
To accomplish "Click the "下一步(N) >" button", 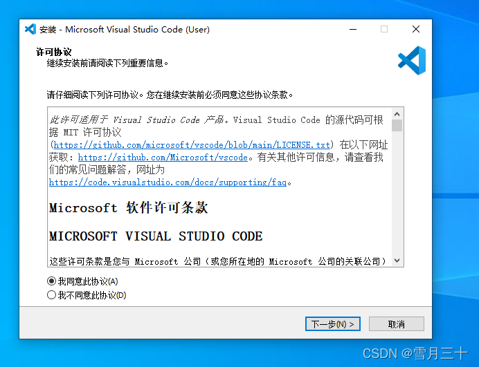I will click(x=333, y=323).
